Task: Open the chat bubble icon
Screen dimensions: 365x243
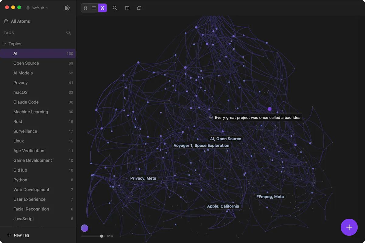Action: click(x=139, y=8)
